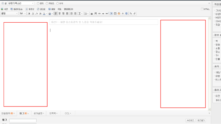The width and height of the screenshot is (221, 124).
Task: Align text to the right
Action: coord(63,14)
